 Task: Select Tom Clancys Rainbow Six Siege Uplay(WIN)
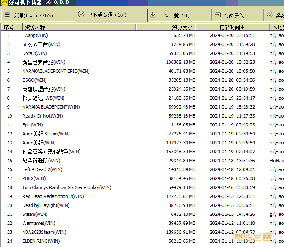coord(142,187)
